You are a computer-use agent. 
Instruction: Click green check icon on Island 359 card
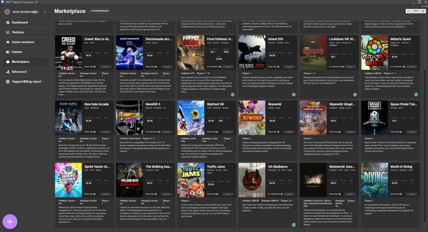pos(294,95)
